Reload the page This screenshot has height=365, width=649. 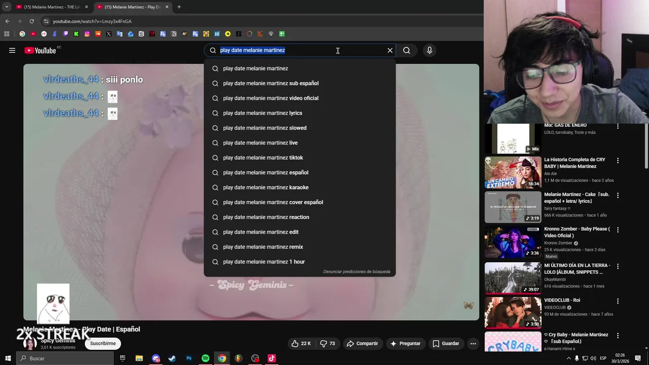click(31, 21)
